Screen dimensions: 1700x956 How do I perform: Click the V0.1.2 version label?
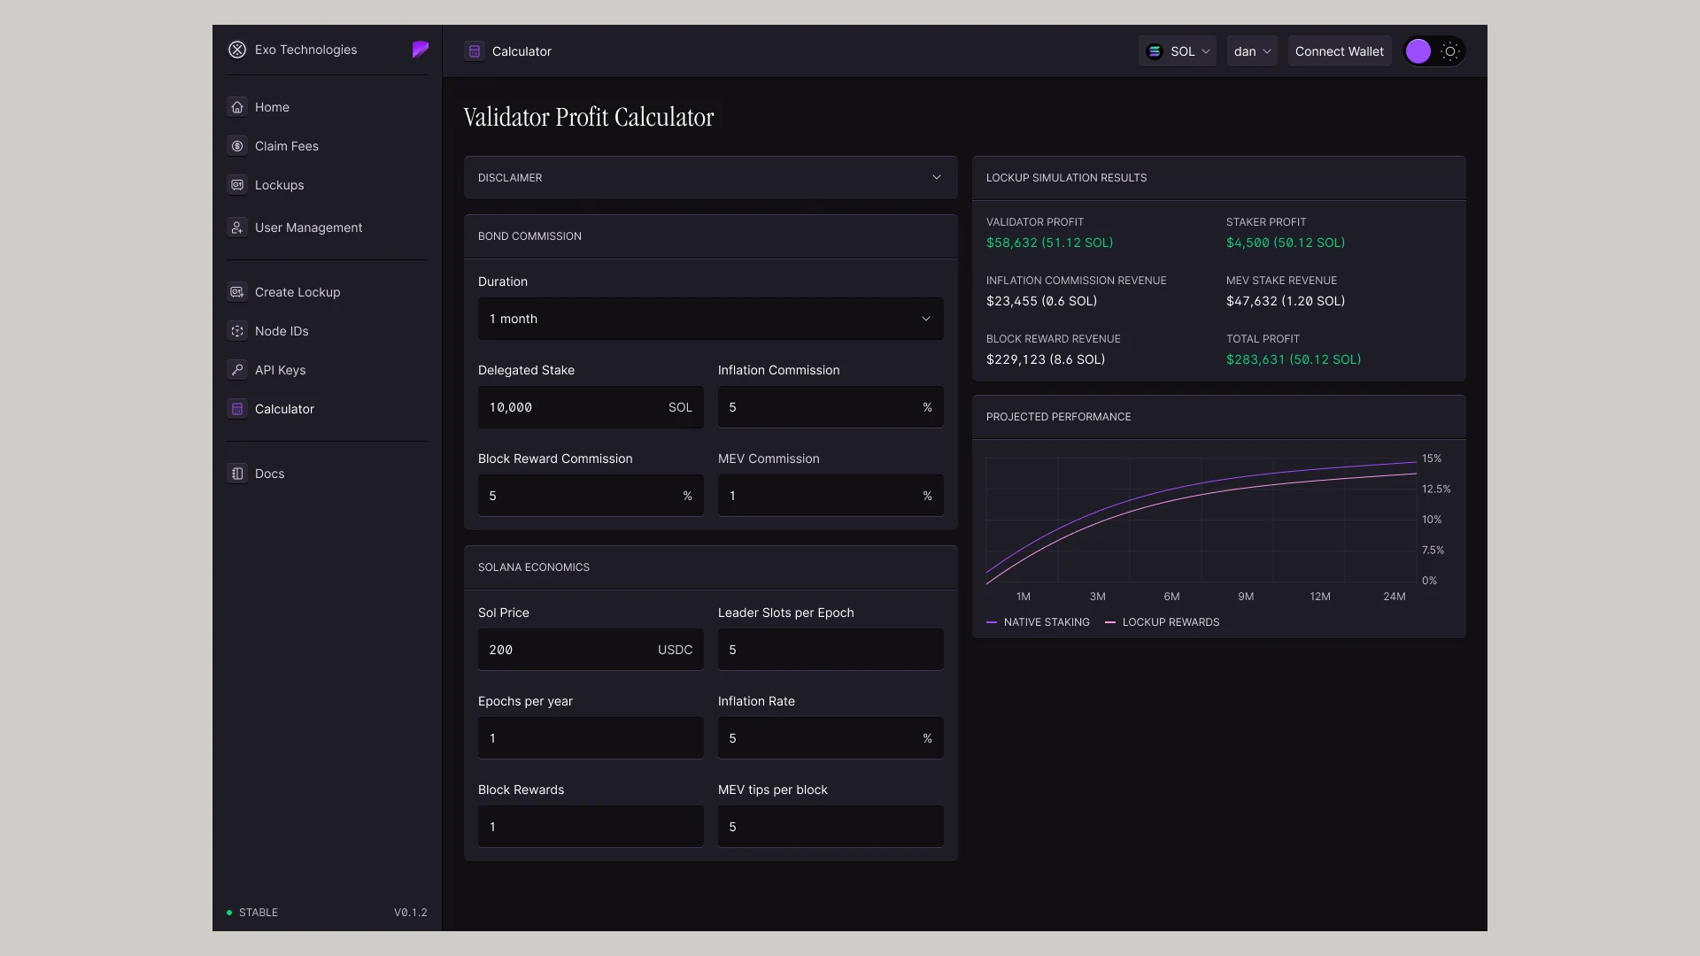[411, 913]
